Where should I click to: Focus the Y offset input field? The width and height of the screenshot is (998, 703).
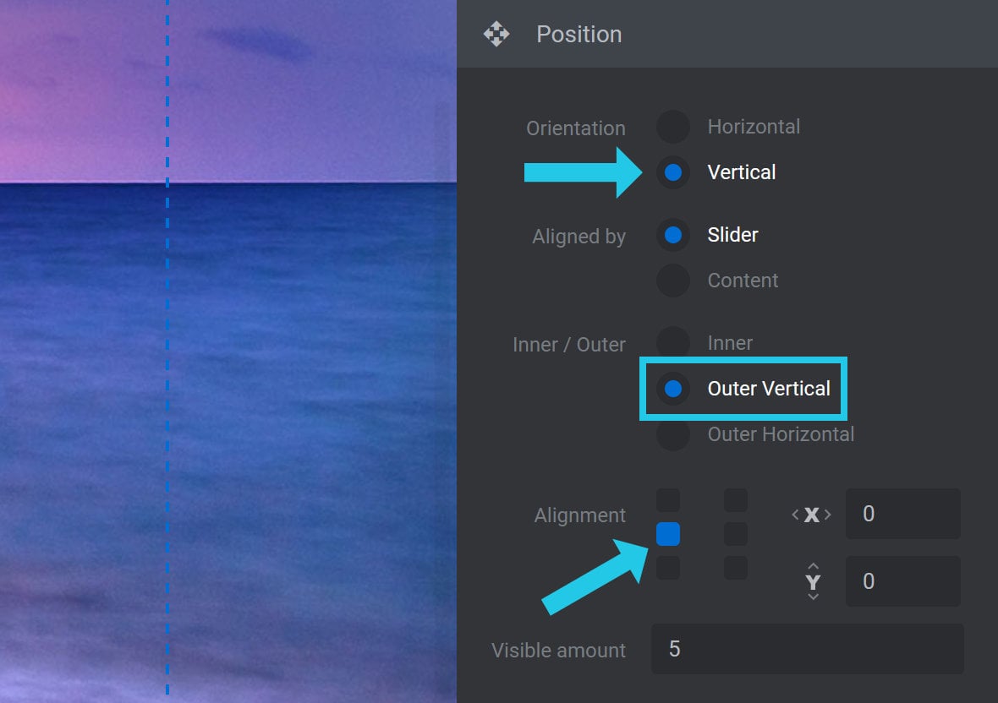point(902,581)
